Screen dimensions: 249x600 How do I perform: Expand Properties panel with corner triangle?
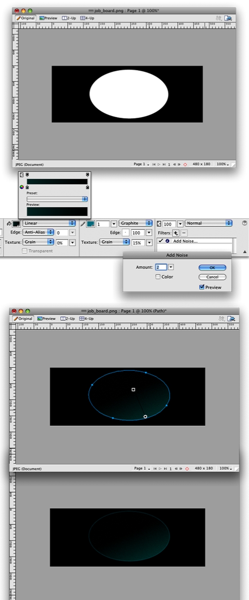coord(245,252)
